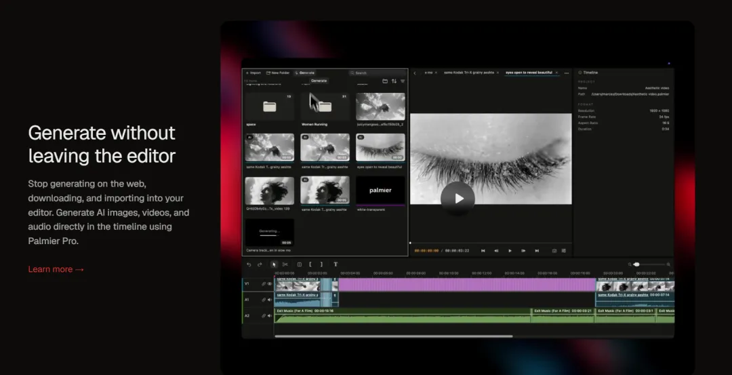This screenshot has width=732, height=375.
Task: Set the out point with right bracket
Action: coord(321,264)
